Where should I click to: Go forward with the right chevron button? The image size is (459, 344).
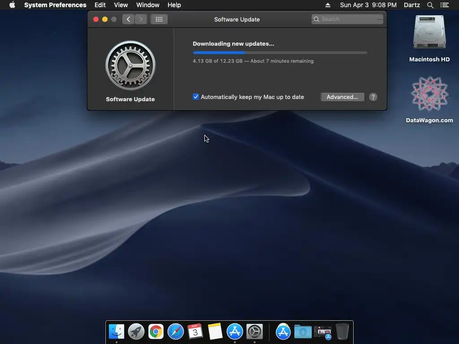pos(141,19)
